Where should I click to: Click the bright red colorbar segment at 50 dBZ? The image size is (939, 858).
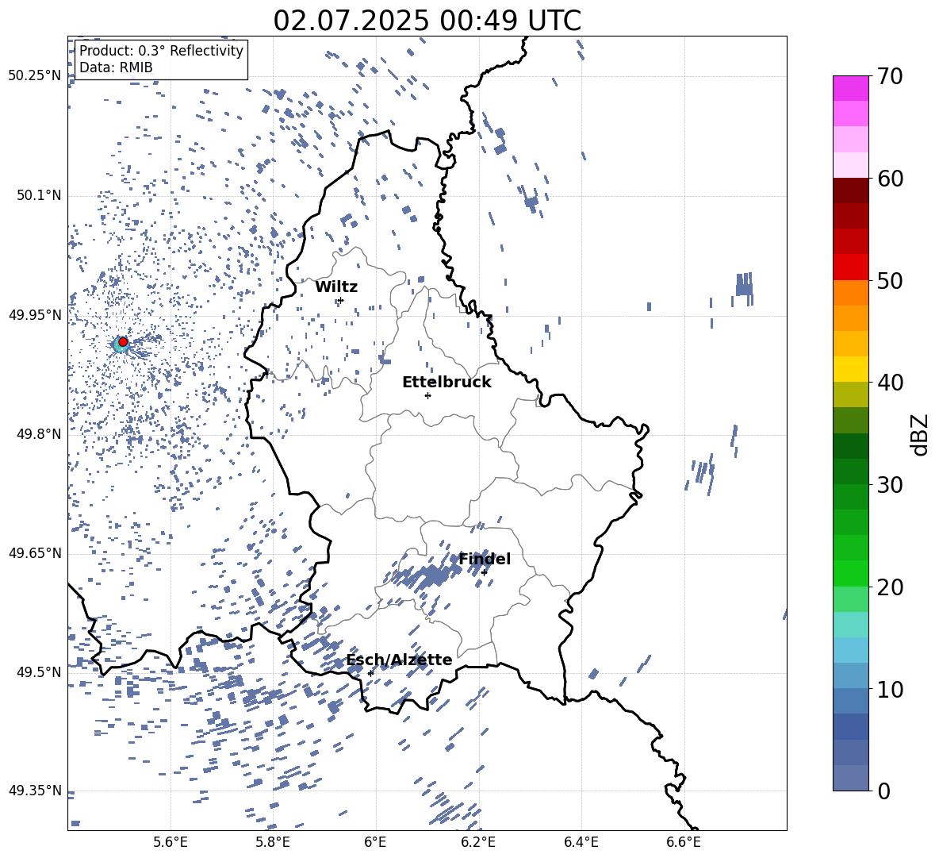pos(850,267)
